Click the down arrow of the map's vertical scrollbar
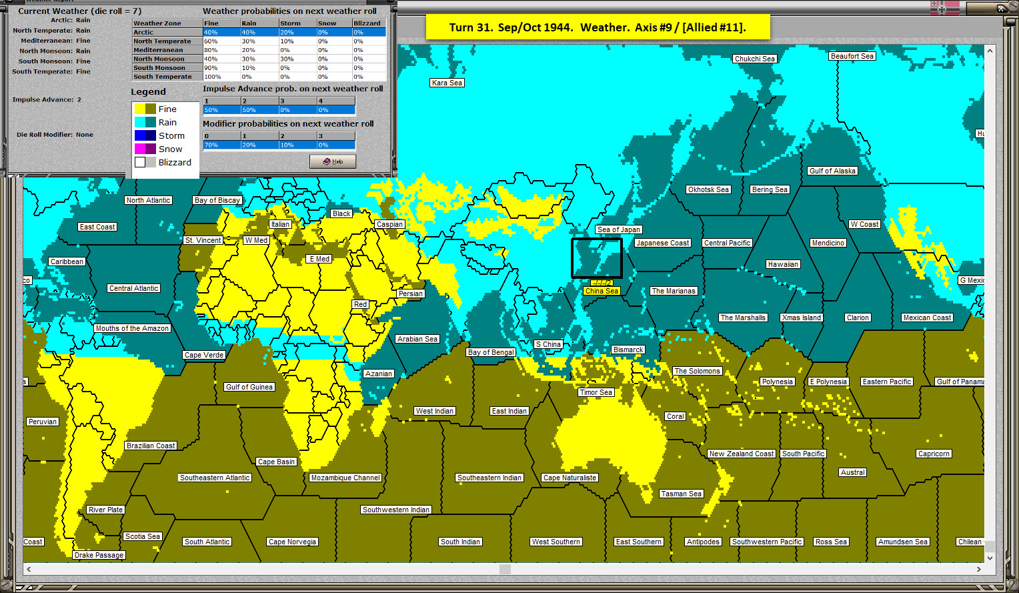The width and height of the screenshot is (1019, 593). click(990, 558)
